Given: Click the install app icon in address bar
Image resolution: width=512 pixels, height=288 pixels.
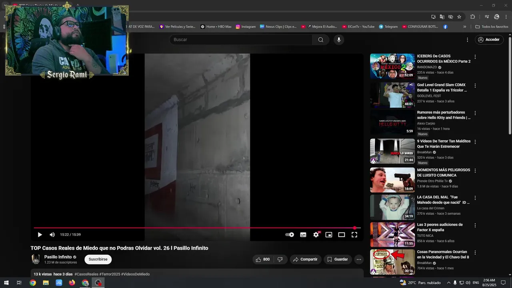Looking at the screenshot, I should [x=433, y=17].
